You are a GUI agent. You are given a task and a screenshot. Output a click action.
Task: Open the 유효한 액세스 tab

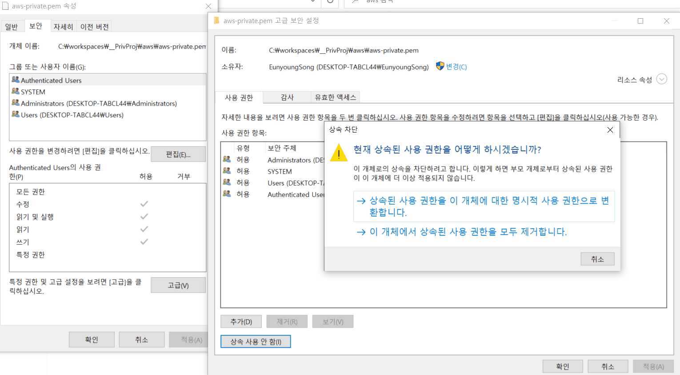(x=335, y=97)
